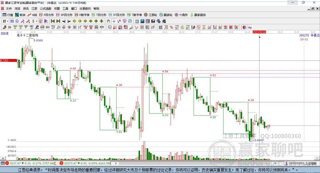This screenshot has height=173, width=320.
Task: Click the 3.6600 low price label near candles
Action: click(259, 140)
